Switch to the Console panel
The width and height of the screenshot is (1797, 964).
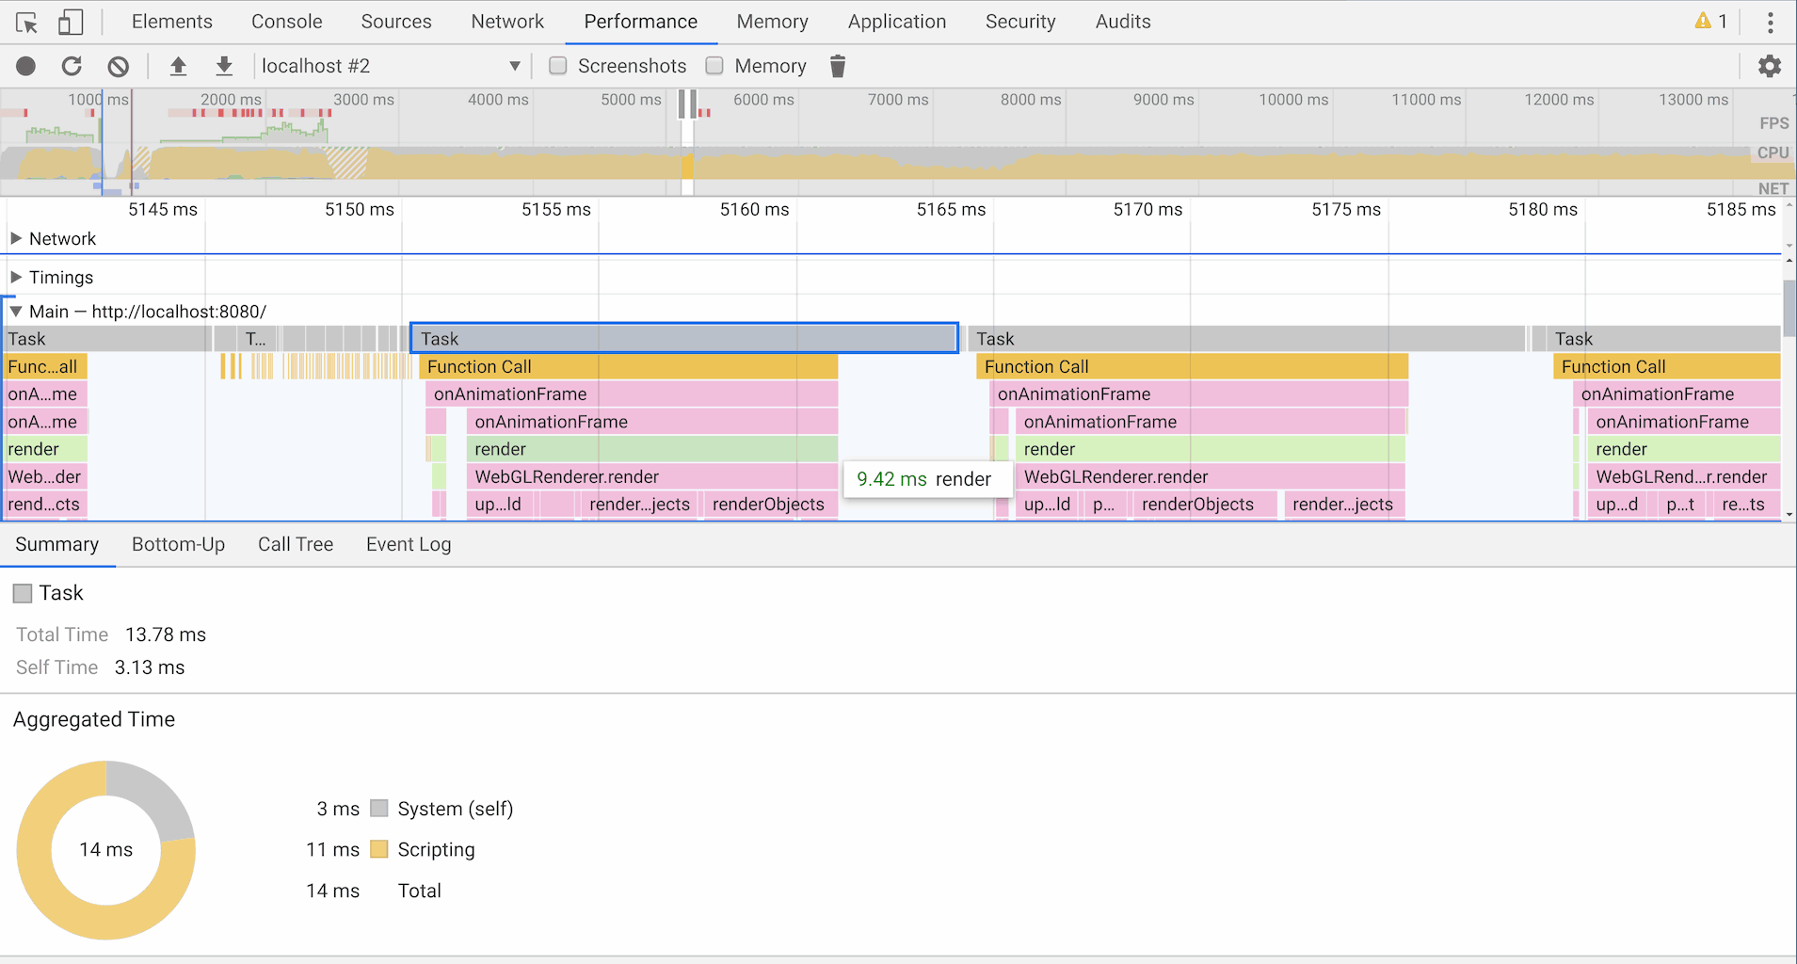[x=286, y=22]
